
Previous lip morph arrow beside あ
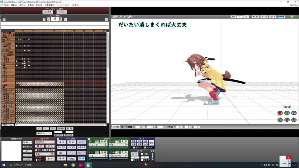point(110,145)
